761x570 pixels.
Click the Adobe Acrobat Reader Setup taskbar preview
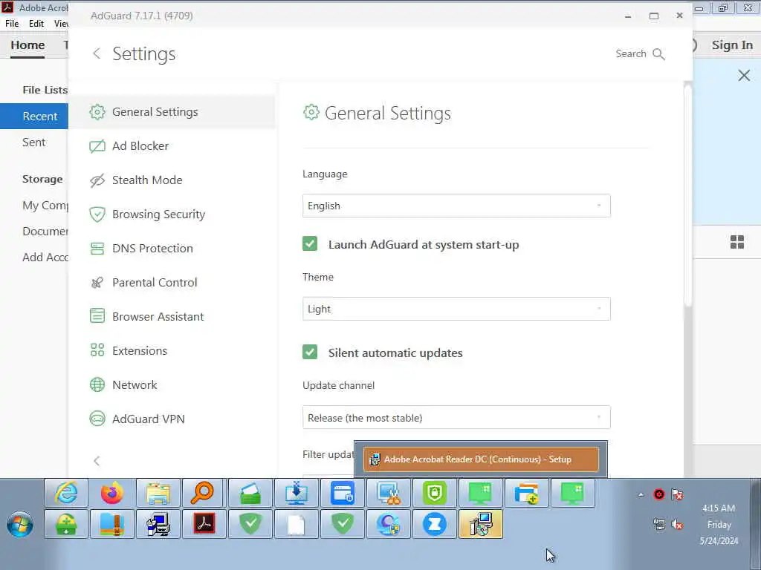[481, 459]
